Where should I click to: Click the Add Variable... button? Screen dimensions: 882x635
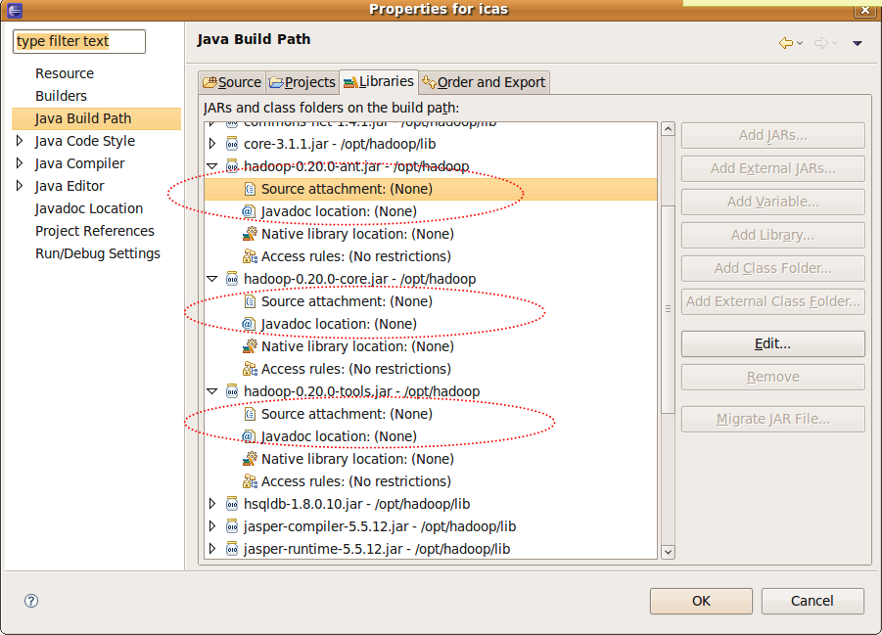[x=773, y=202]
